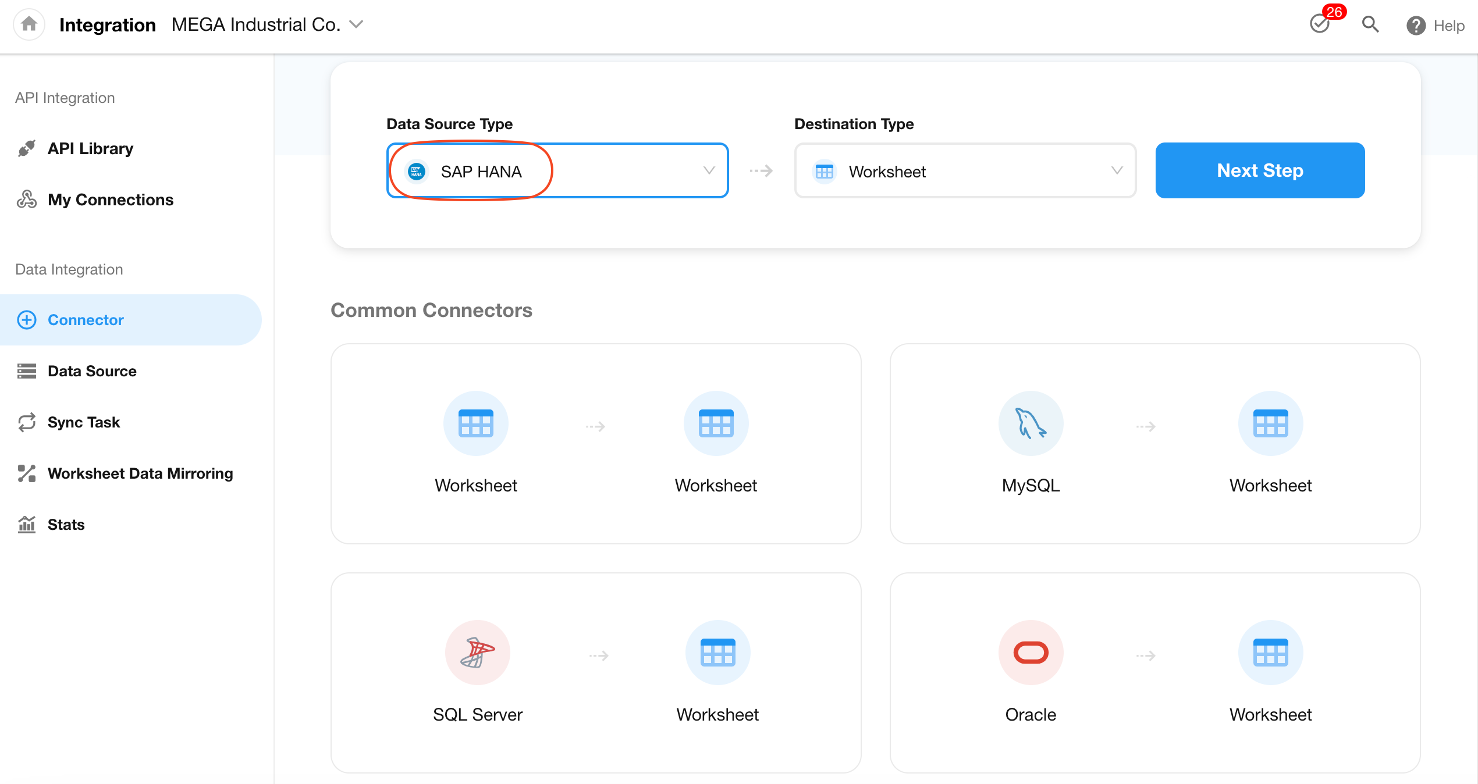The width and height of the screenshot is (1478, 784).
Task: Click the Integration title
Action: tap(108, 25)
